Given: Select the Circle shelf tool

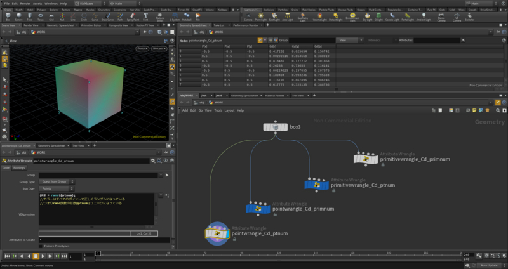Looking at the screenshot, I should pyautogui.click(x=84, y=16).
